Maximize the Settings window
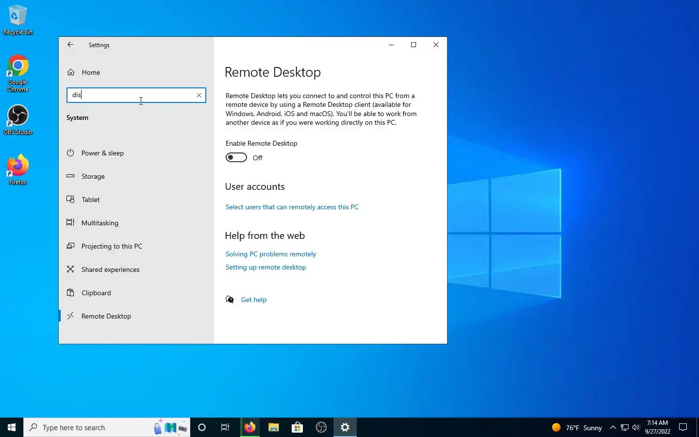 coord(414,45)
